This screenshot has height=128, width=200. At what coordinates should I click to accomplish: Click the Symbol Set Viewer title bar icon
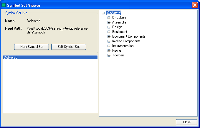click(x=4, y=5)
